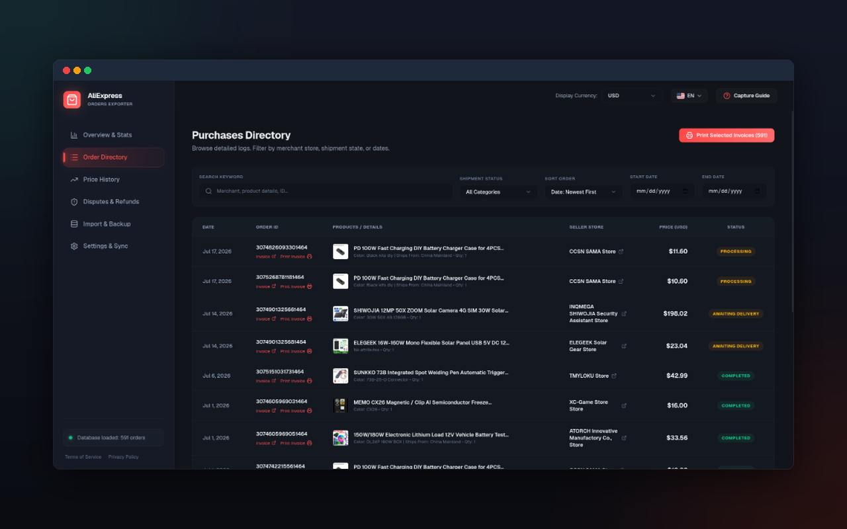Click the SHIWOJIA solar camera product thumbnail
Screen dimensions: 847x529
(340, 313)
